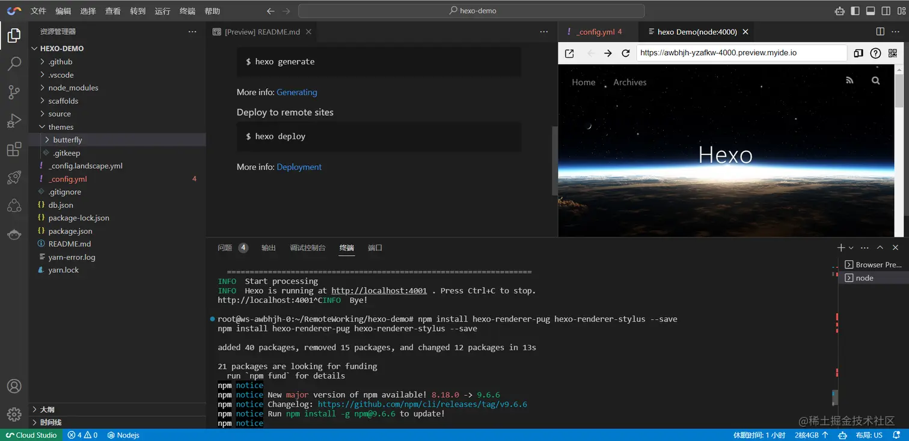Open the 终端 menu

point(188,11)
